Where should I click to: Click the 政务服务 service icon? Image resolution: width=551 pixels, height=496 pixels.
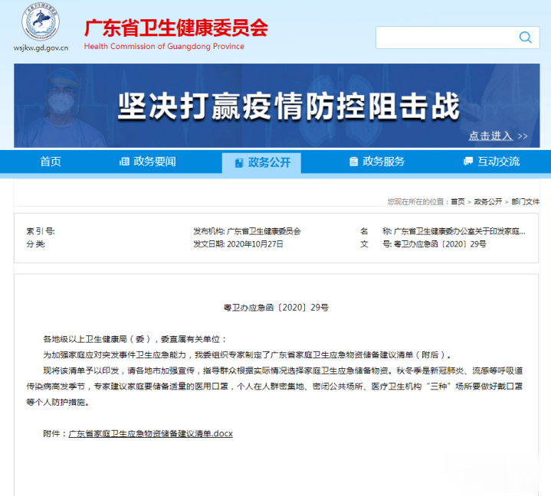[x=353, y=162]
